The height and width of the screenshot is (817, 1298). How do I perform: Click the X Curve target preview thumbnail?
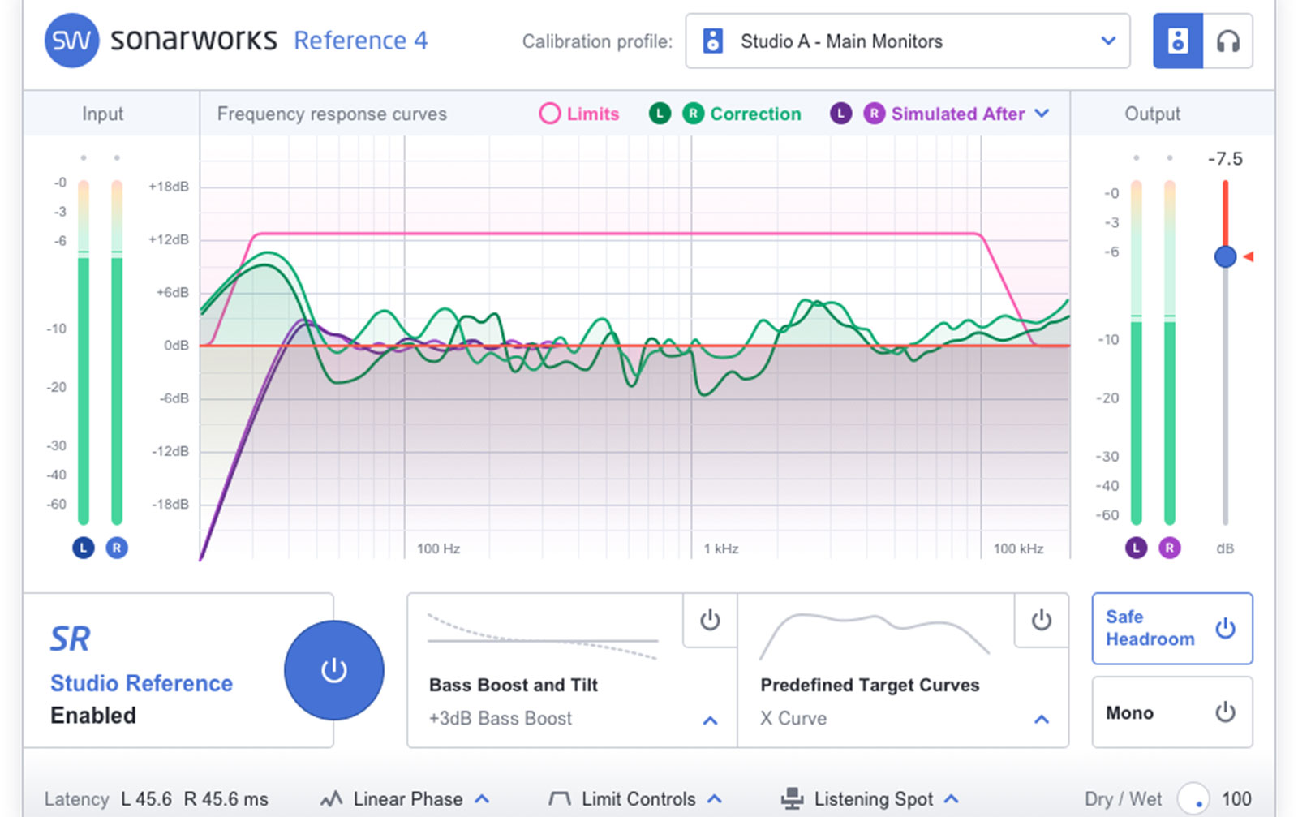(875, 637)
